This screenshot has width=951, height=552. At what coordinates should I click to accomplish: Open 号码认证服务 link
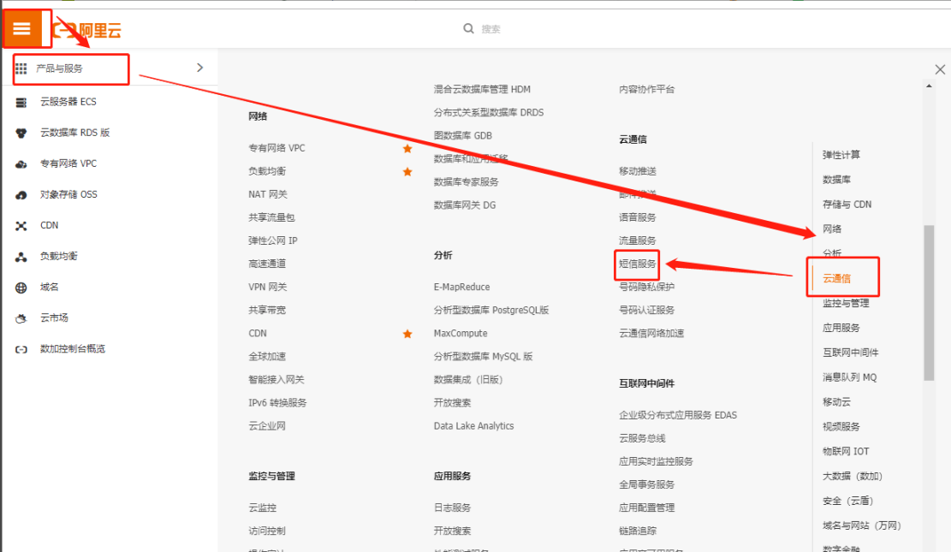646,310
